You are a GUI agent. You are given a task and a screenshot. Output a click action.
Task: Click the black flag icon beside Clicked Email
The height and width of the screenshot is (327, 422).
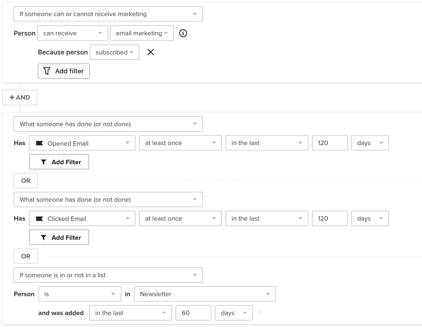(x=40, y=219)
